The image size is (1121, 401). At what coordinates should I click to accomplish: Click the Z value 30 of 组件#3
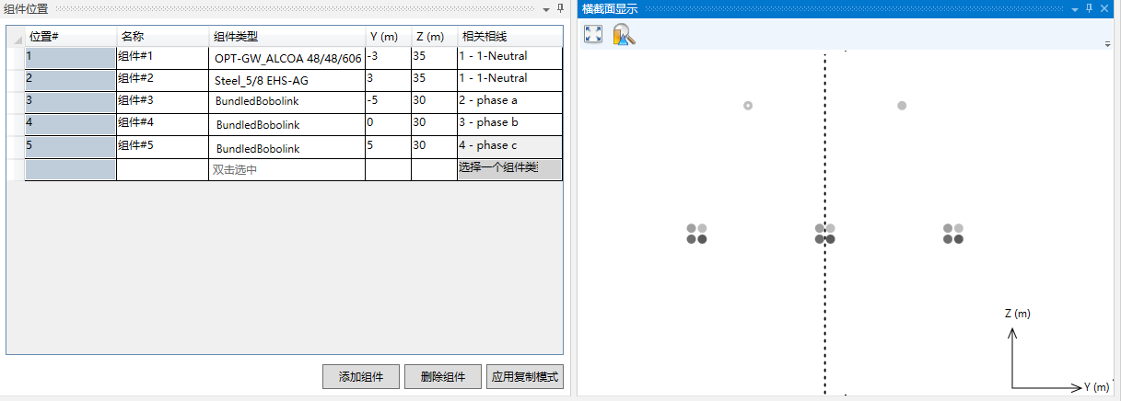435,102
